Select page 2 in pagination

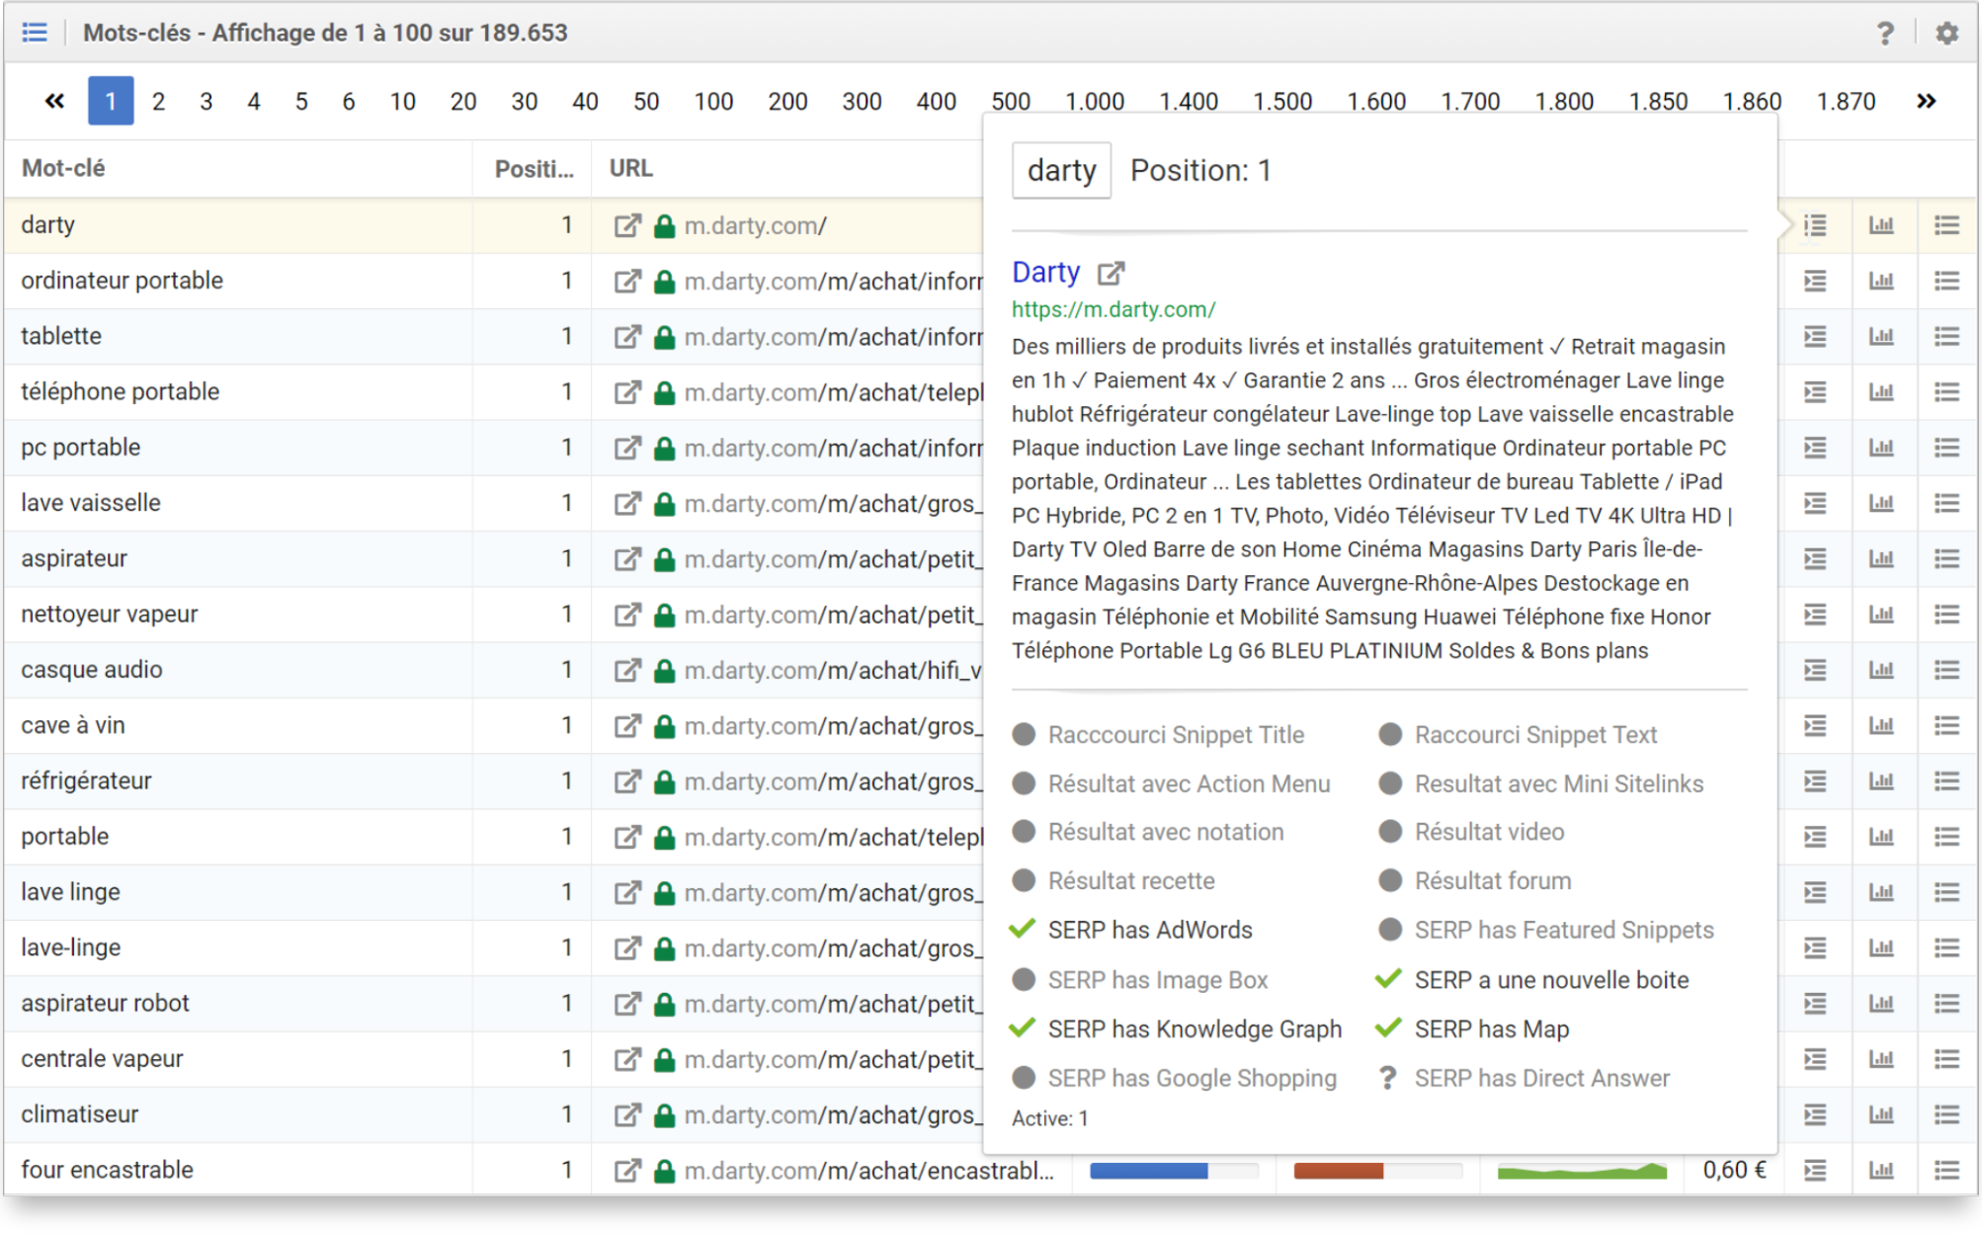click(x=158, y=101)
